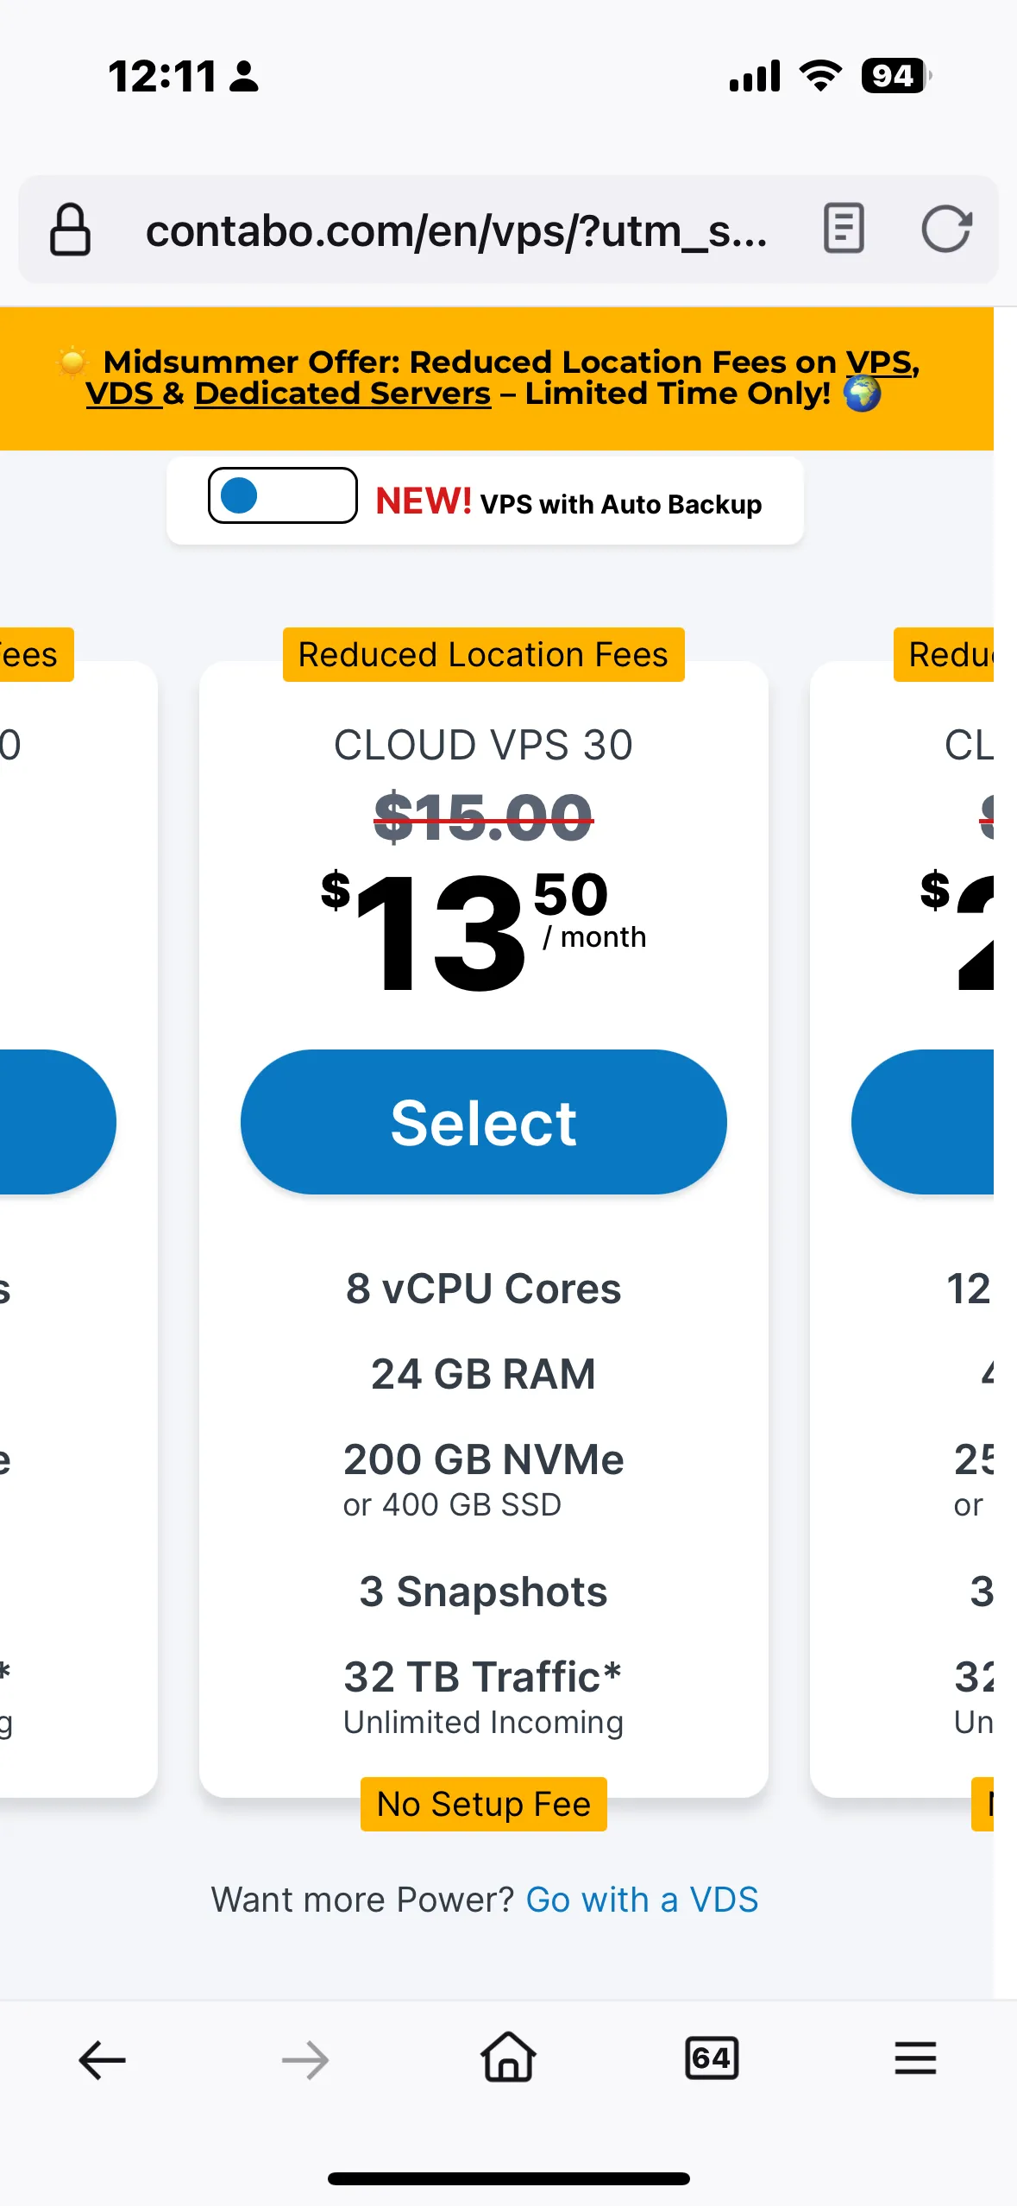Open Dedicated Servers link in banner
Viewport: 1017px width, 2206px height.
[x=342, y=394]
